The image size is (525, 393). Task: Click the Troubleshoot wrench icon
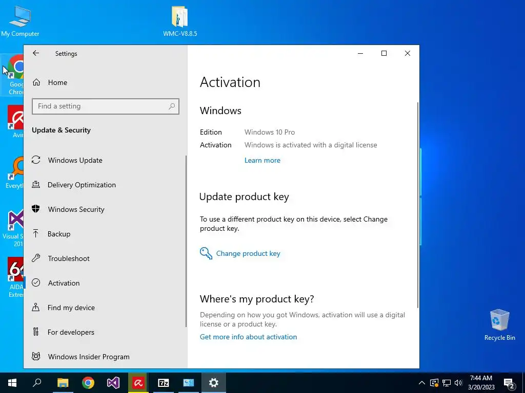click(x=36, y=258)
